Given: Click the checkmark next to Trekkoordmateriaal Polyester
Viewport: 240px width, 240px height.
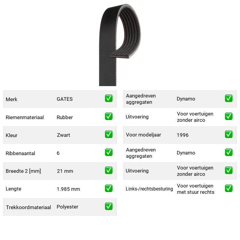Looking at the screenshot, I should point(109,206).
